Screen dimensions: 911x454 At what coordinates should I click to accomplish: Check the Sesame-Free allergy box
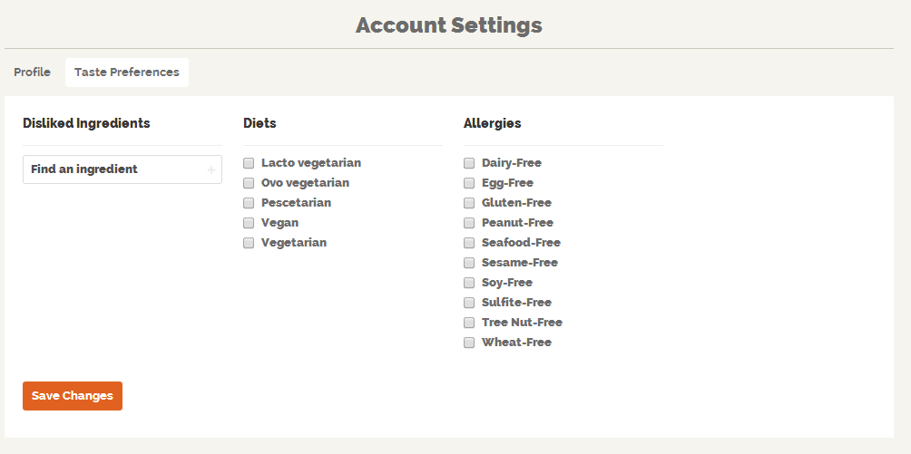point(469,263)
